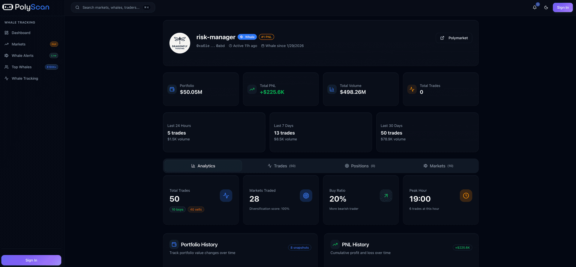Click the Buy Ratio arrow icon
Viewport: 576px width, 267px height.
(386, 196)
